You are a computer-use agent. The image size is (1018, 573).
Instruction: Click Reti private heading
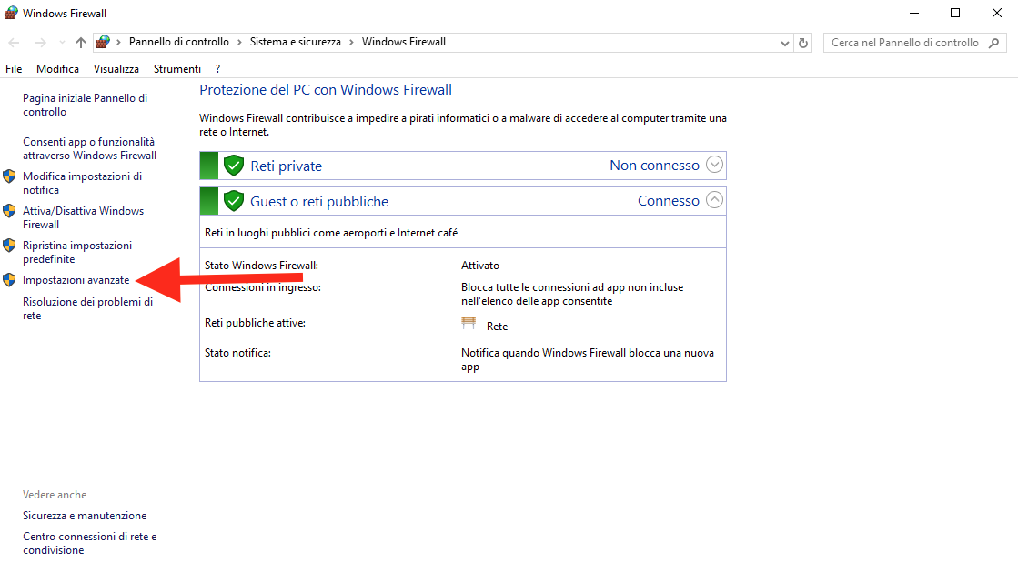(287, 166)
